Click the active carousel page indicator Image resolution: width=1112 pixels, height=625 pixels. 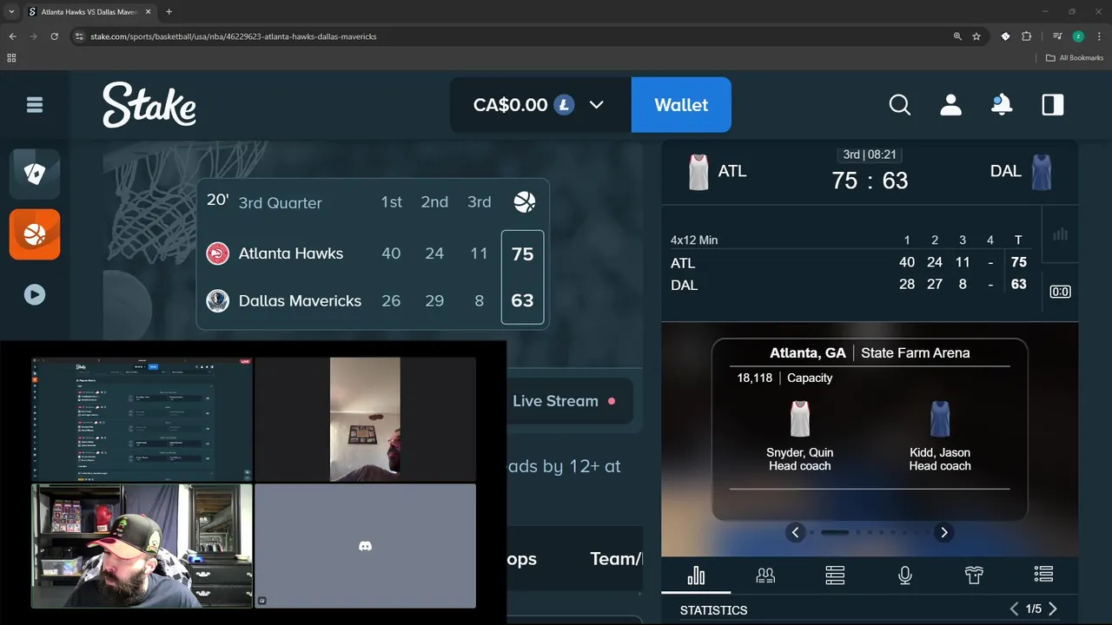(x=835, y=533)
